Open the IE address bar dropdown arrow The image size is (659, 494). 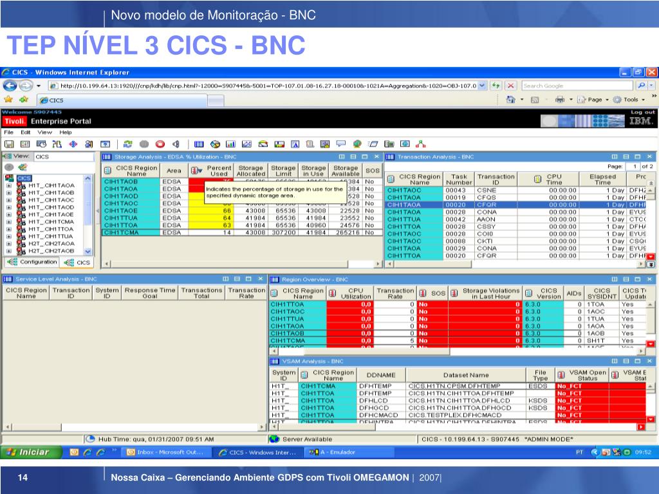pyautogui.click(x=482, y=86)
